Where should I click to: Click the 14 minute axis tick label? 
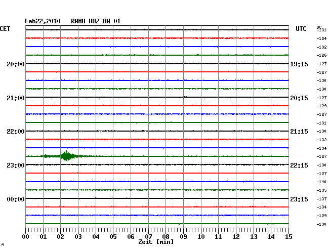click(x=271, y=236)
